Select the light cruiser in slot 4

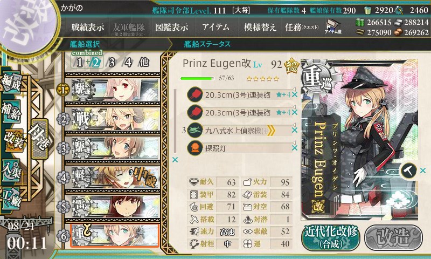click(x=113, y=177)
